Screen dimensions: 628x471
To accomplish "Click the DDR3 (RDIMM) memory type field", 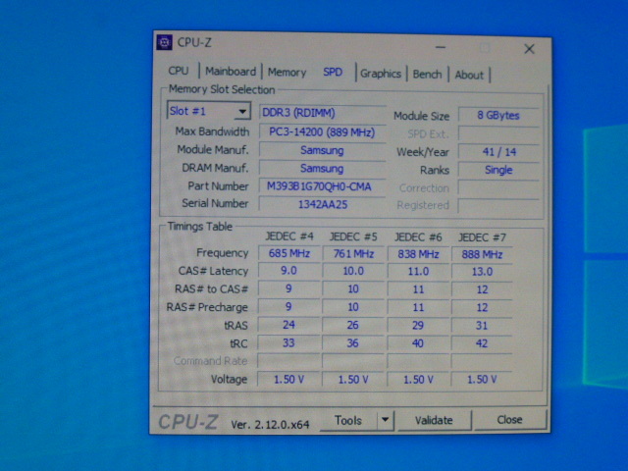I will 323,113.
